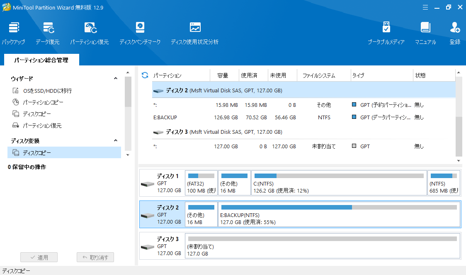This screenshot has width=466, height=275.
Task: Select ディスク 2 in disk map
Action: (162, 215)
